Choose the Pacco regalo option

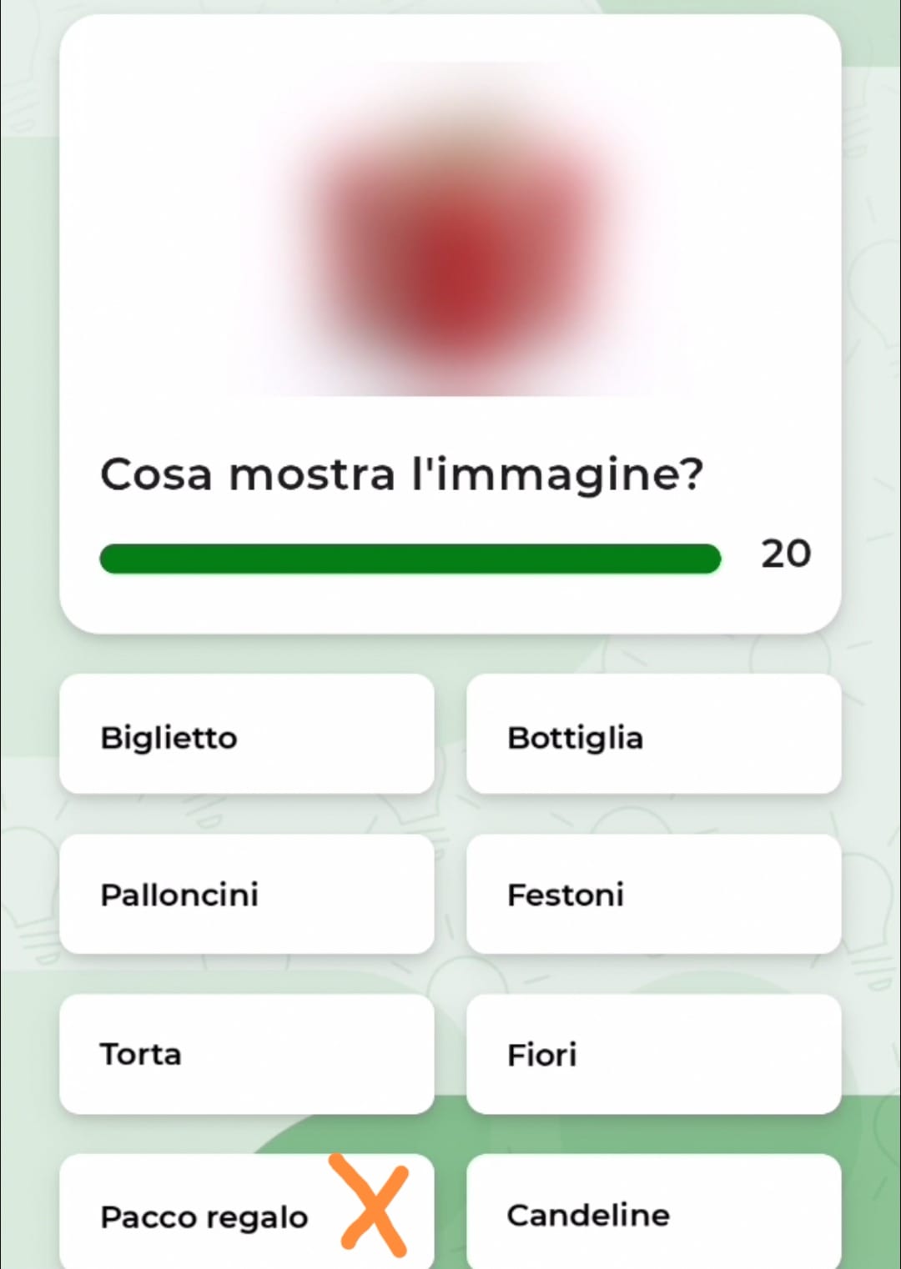click(x=204, y=1216)
